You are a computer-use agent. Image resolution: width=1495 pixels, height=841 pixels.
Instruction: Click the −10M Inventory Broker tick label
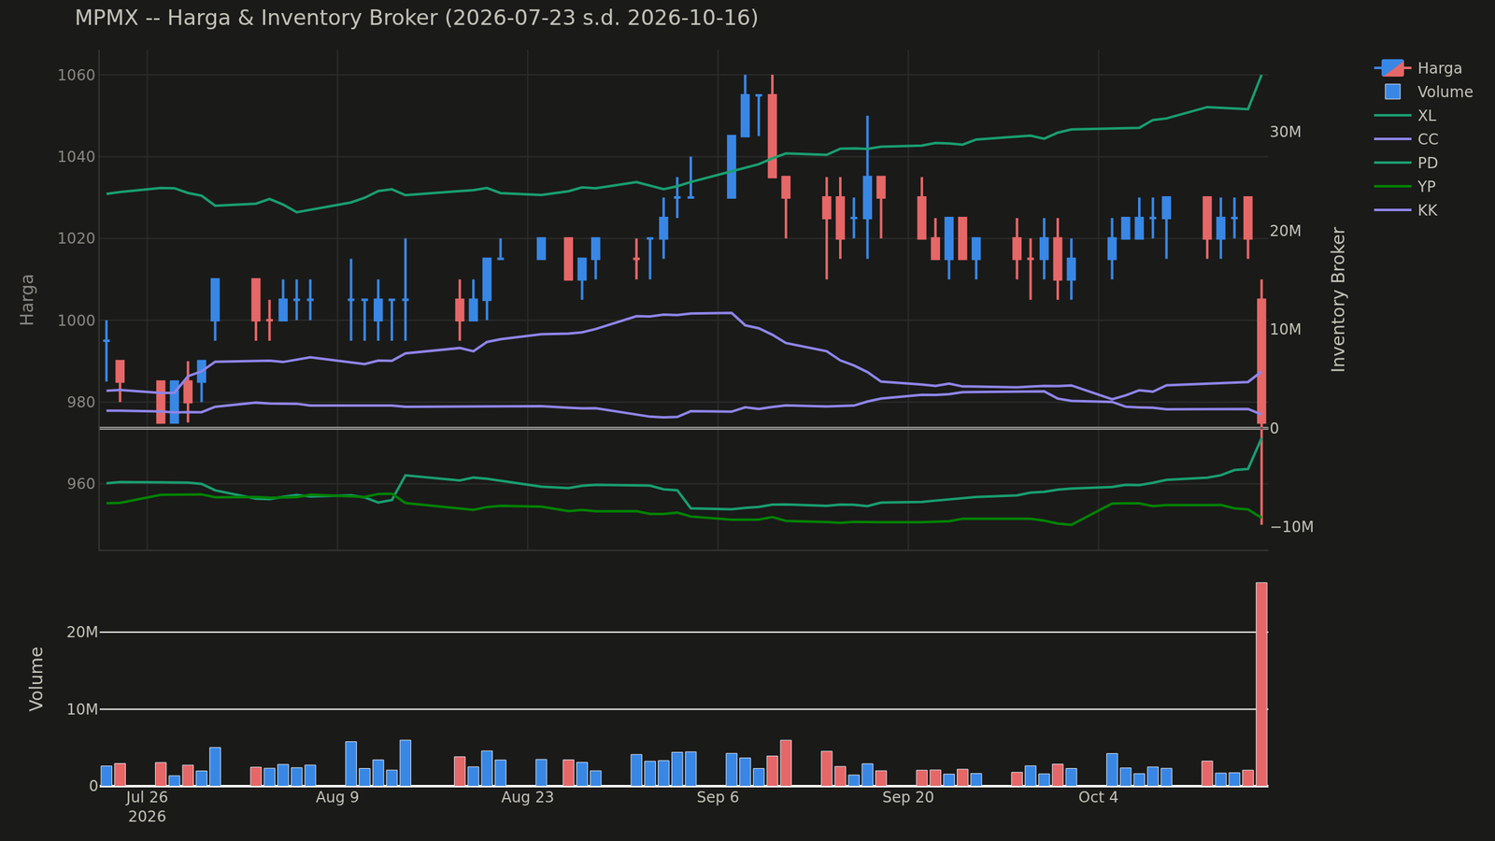[x=1292, y=527]
